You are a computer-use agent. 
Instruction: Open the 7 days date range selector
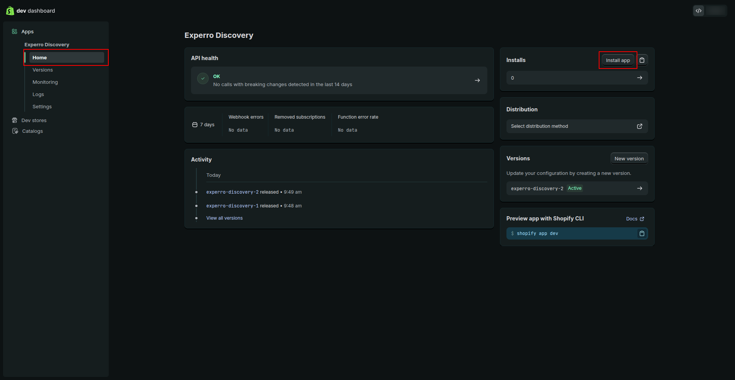(203, 125)
